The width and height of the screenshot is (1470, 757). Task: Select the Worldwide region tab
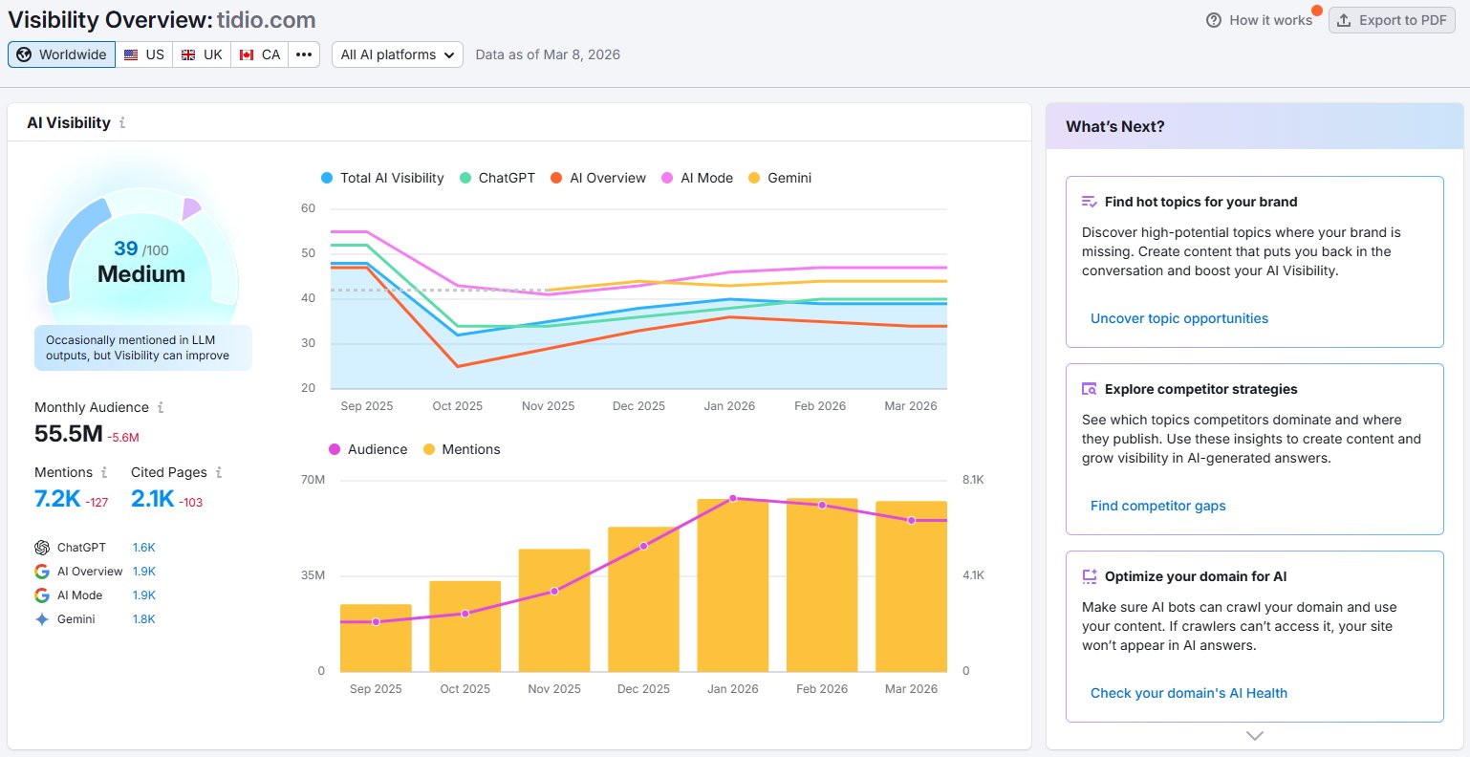pos(62,54)
